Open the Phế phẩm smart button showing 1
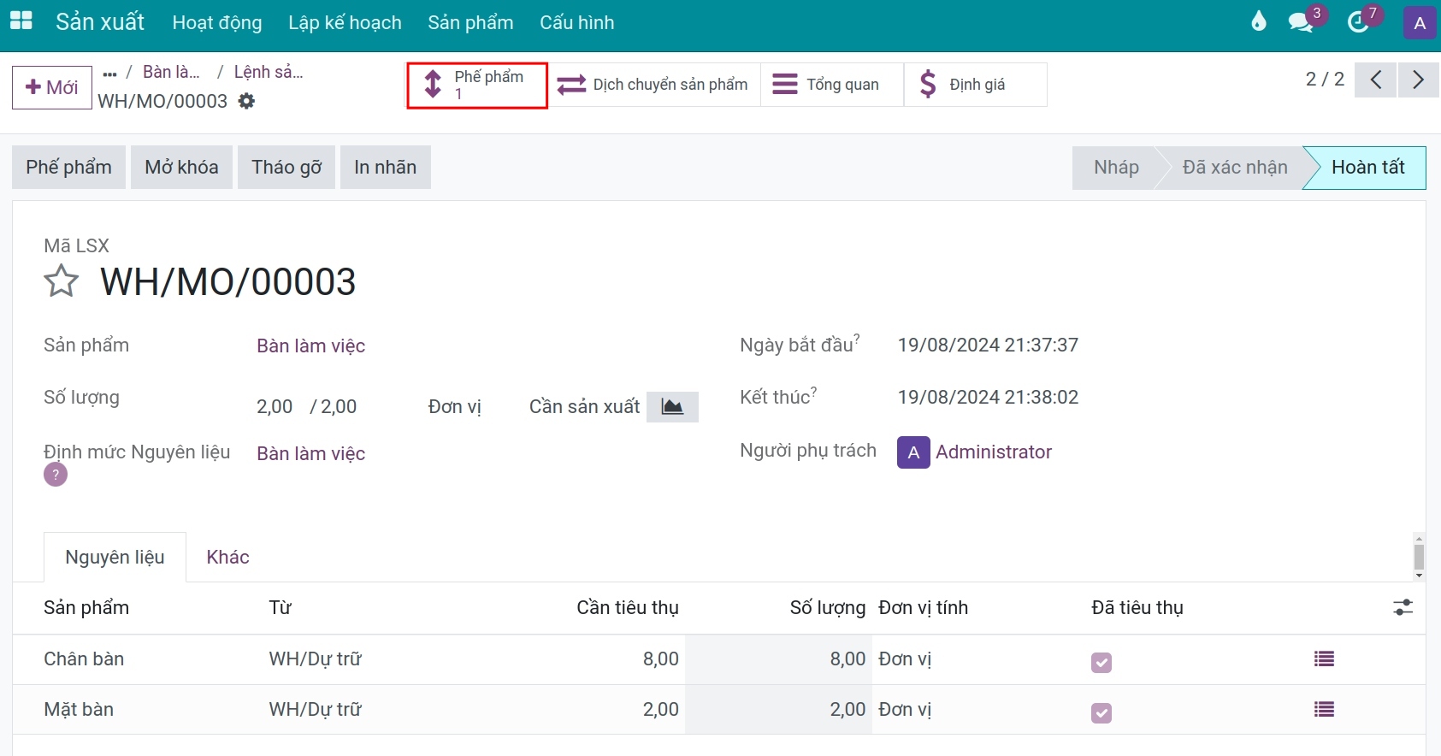 click(x=477, y=85)
